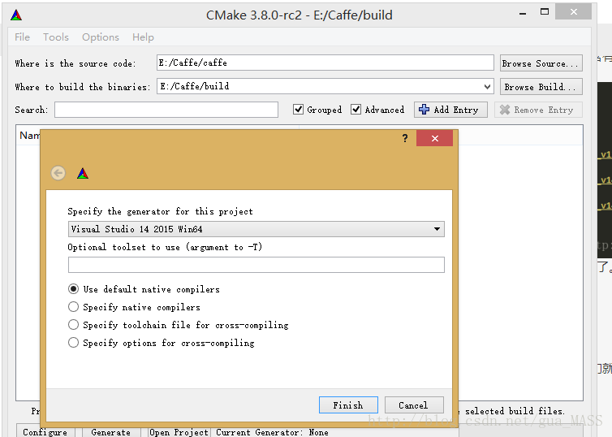Click Browse Source button
This screenshot has width=612, height=437.
click(541, 63)
